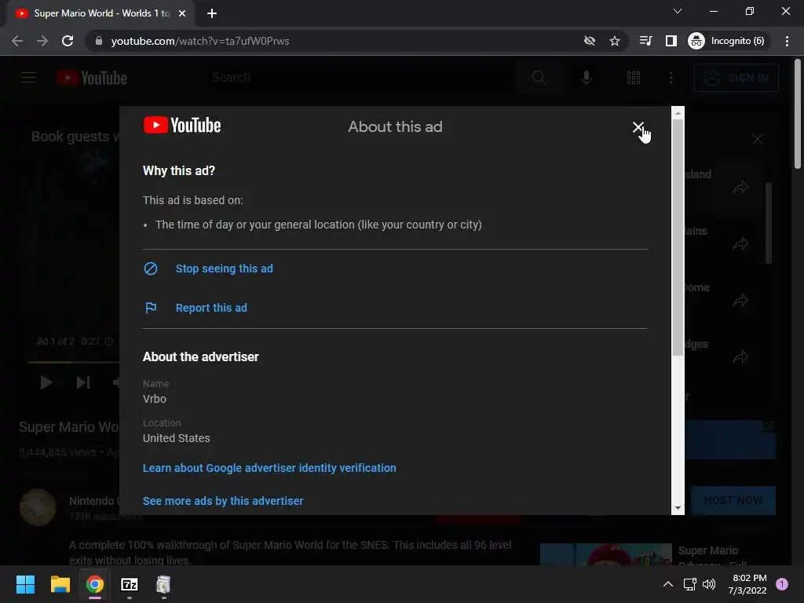Share the chapter ending in 'dges'
Viewport: 804px width, 603px height.
click(x=740, y=356)
